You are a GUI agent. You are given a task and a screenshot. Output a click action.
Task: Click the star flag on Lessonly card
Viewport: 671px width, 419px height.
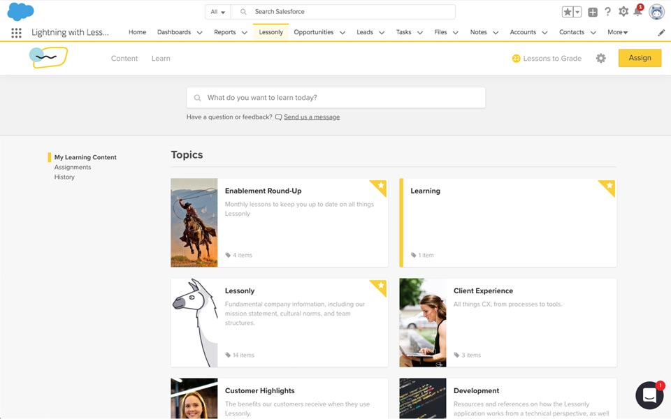[x=380, y=286]
